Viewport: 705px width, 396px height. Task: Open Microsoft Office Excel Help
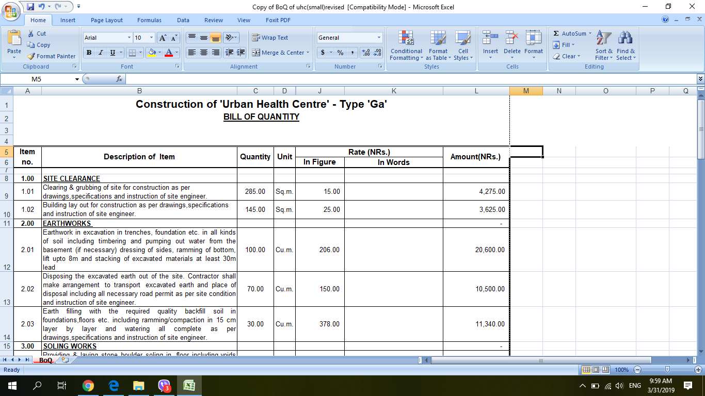coord(665,20)
